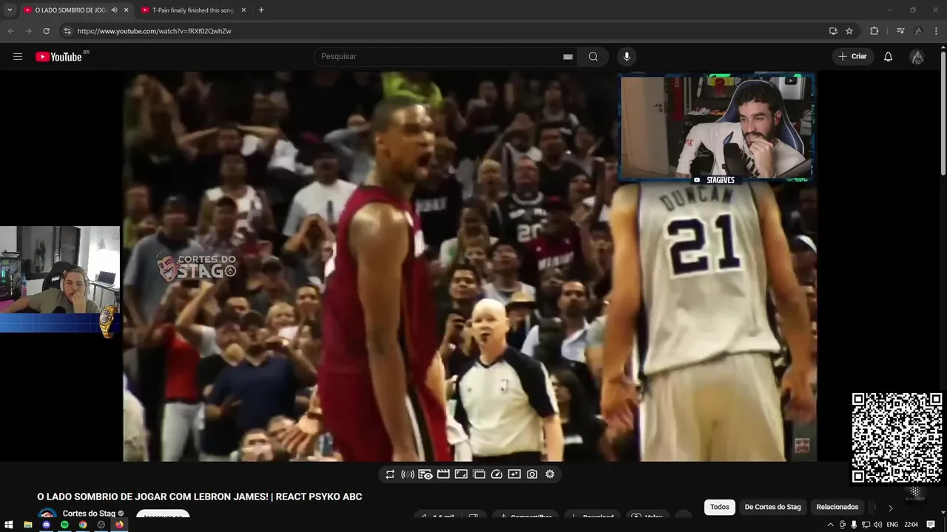The width and height of the screenshot is (947, 532).
Task: Expand the tab search dropdown
Action: coord(9,10)
